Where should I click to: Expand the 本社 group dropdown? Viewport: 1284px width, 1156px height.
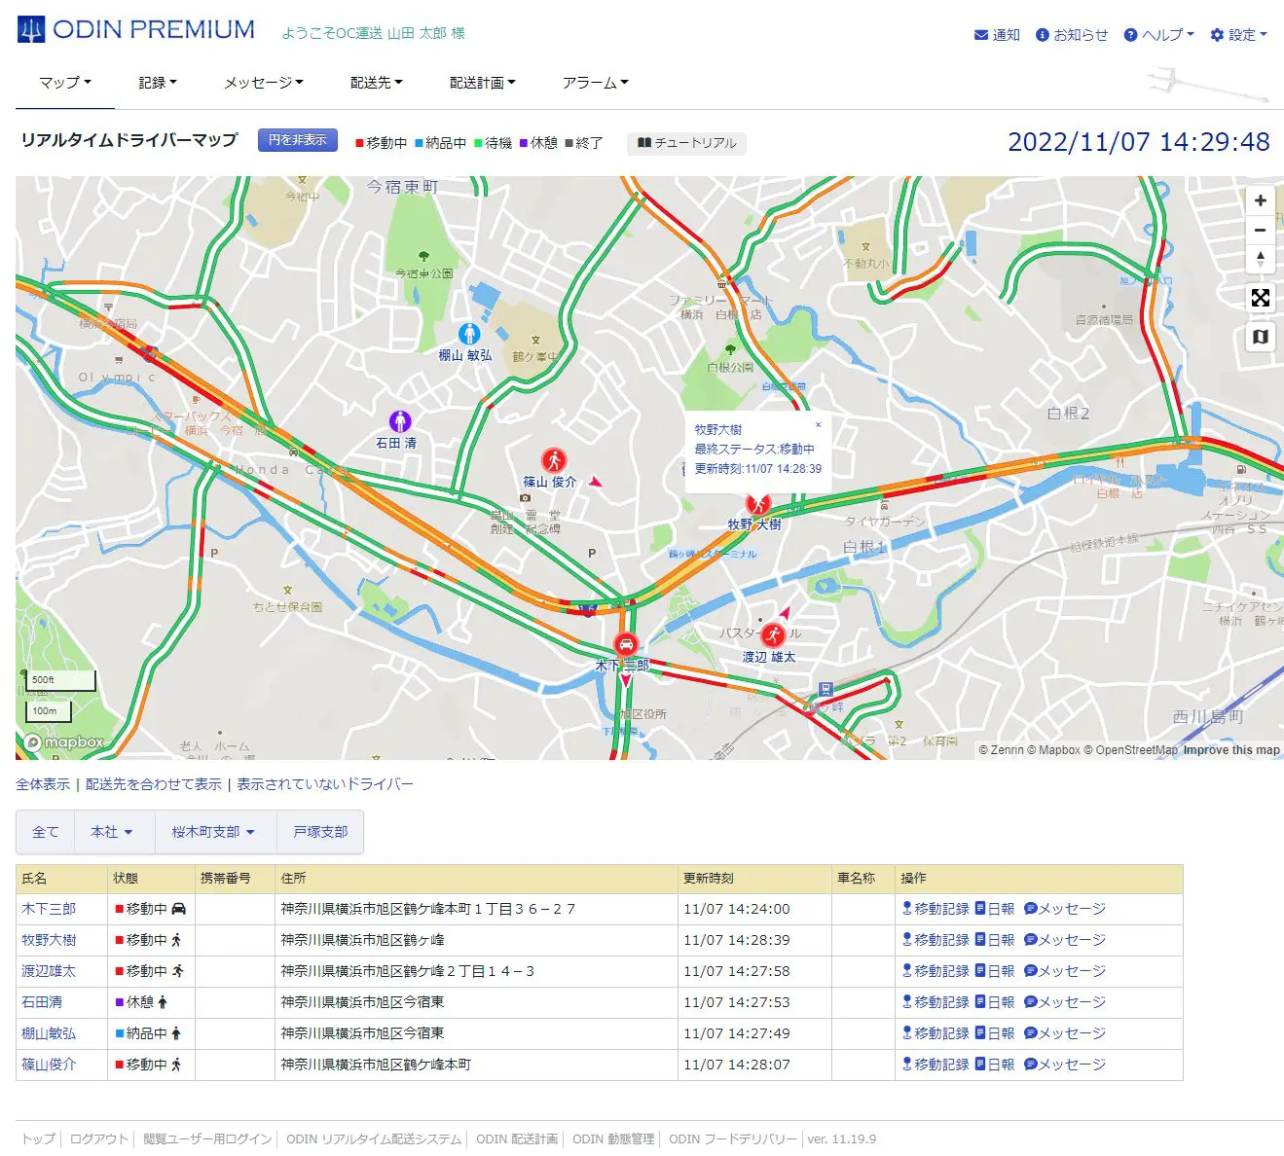point(111,832)
